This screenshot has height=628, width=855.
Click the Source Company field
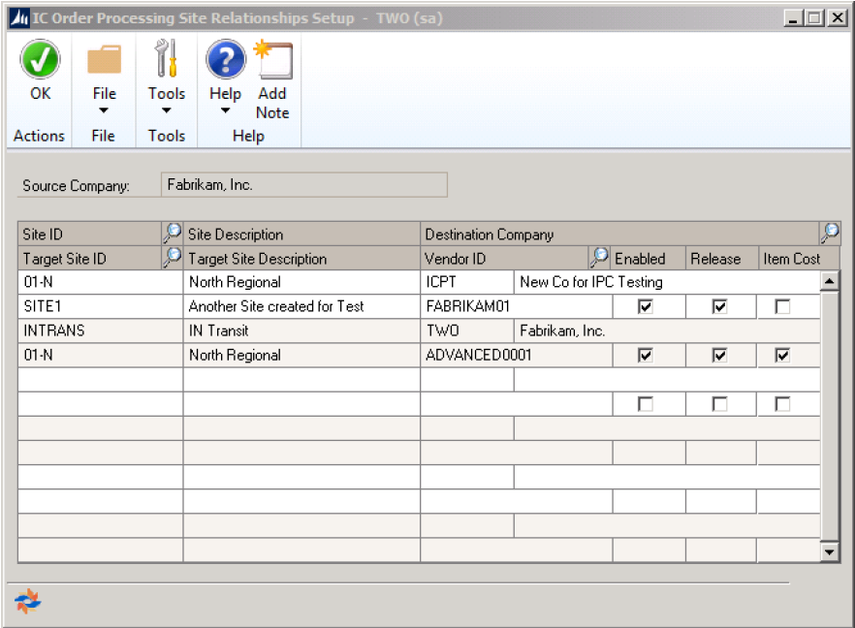(303, 185)
